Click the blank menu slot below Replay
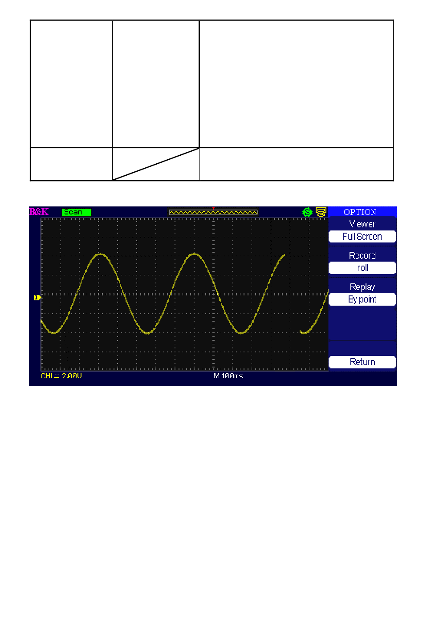 (362, 324)
